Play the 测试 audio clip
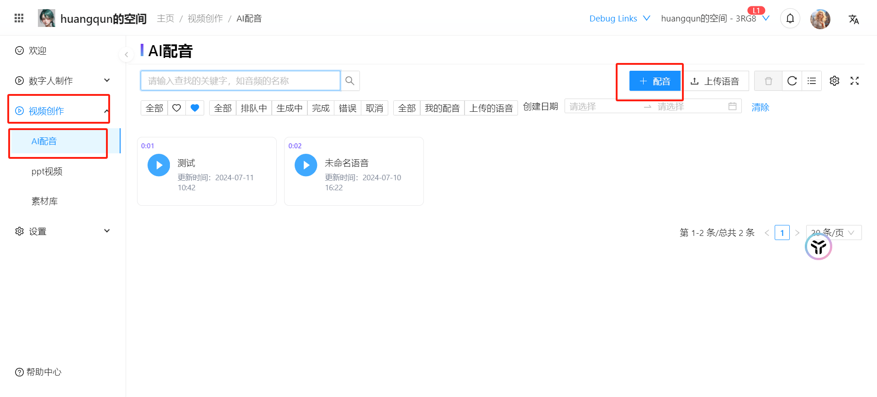The width and height of the screenshot is (877, 397). coord(158,165)
